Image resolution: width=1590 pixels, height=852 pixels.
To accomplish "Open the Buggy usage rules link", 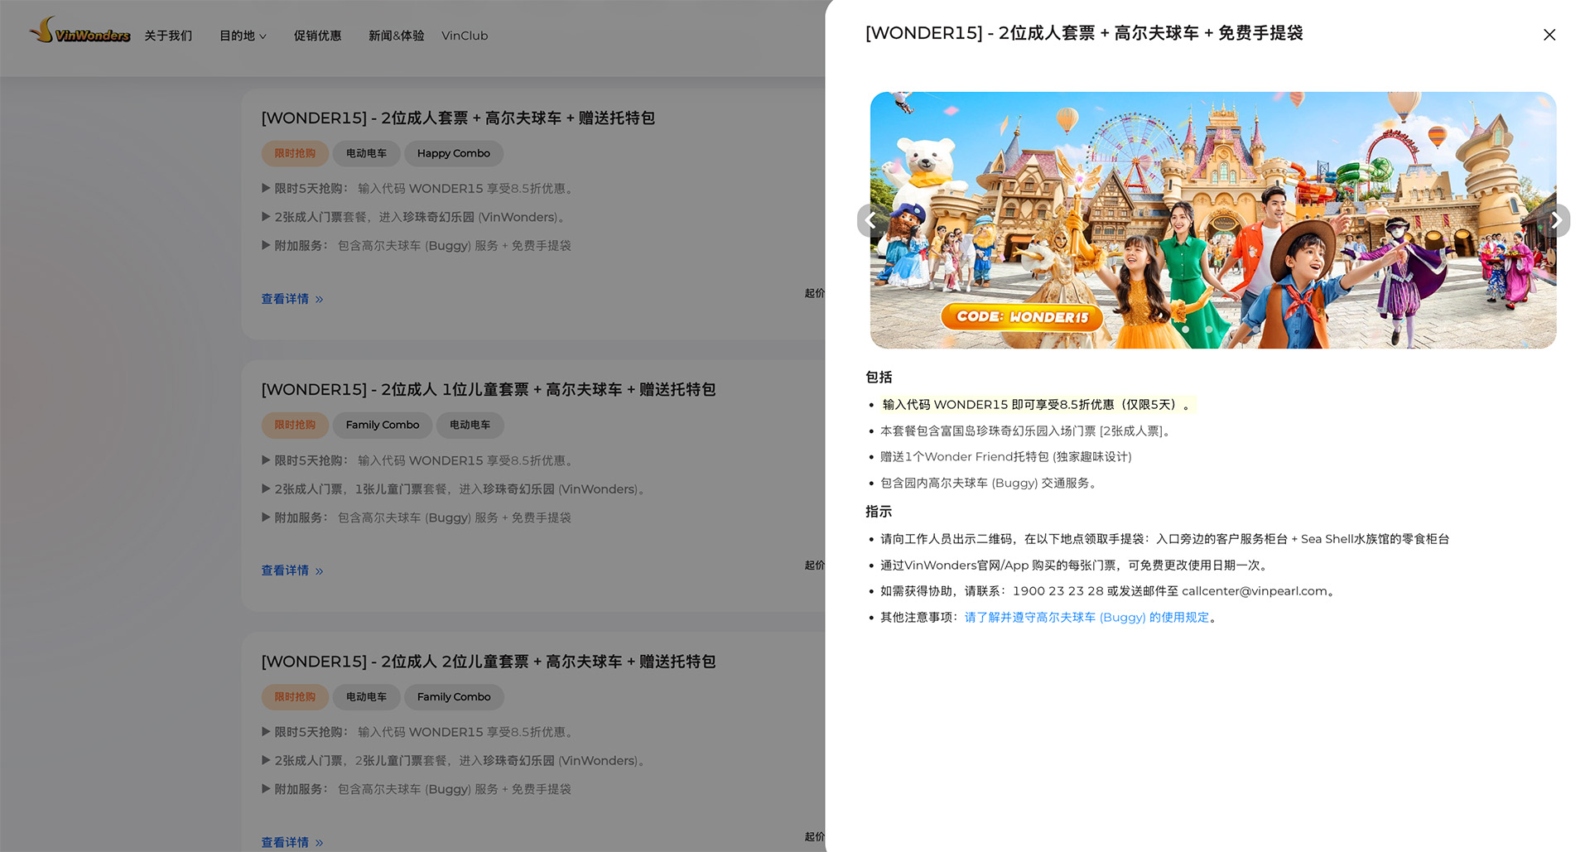I will click(x=1086, y=618).
